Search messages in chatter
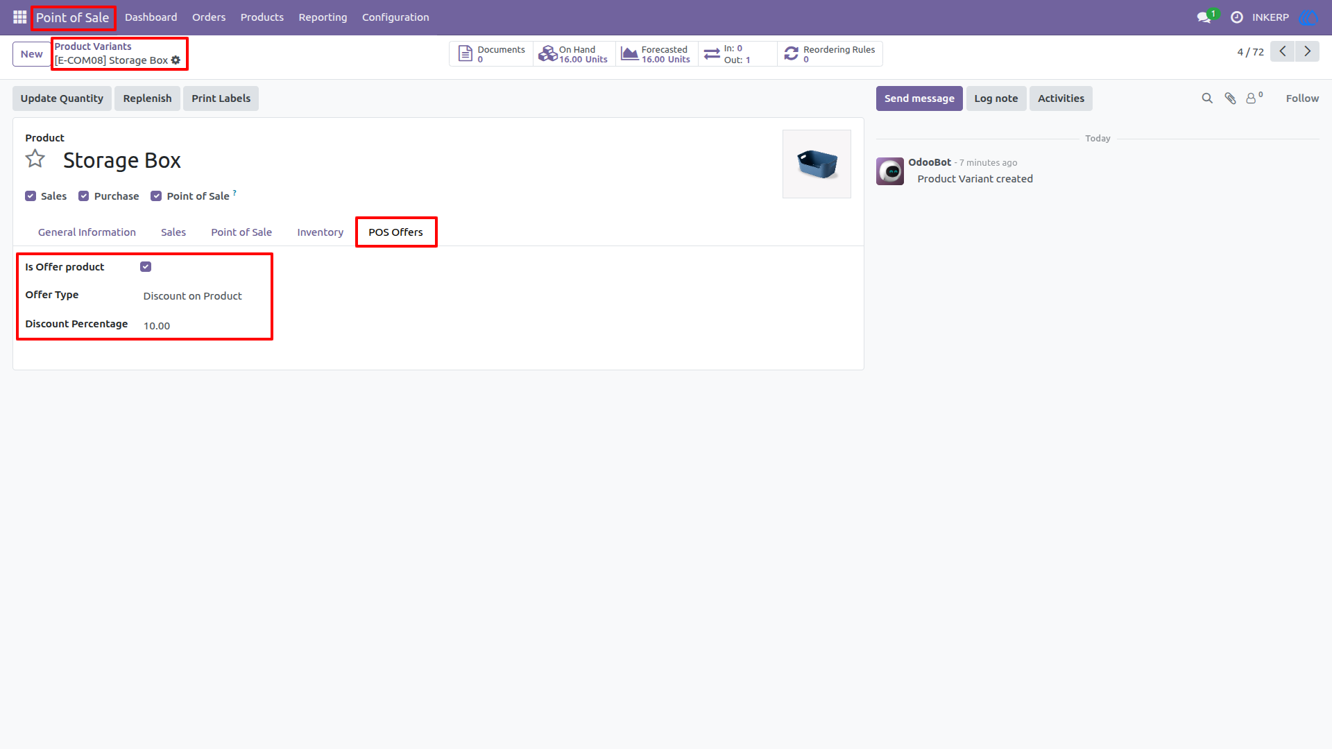This screenshot has width=1332, height=749. (1207, 98)
